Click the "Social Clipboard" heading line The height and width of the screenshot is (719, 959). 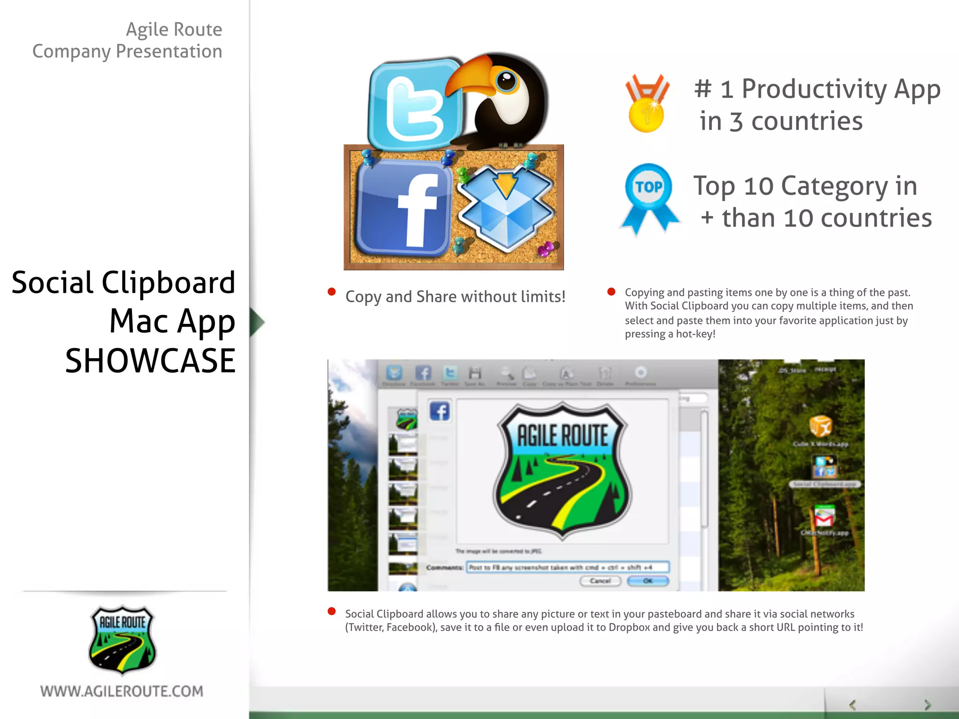(x=123, y=283)
